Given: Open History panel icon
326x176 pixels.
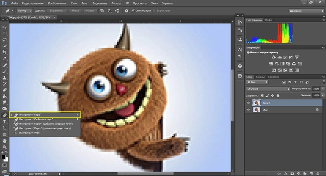Looking at the screenshot, I should tap(240, 22).
